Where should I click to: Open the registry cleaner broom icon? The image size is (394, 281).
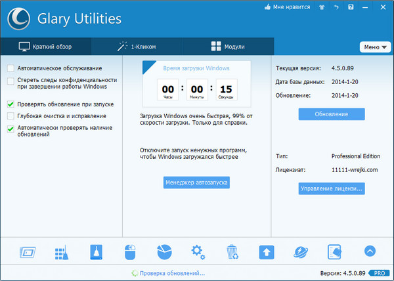[60, 251]
